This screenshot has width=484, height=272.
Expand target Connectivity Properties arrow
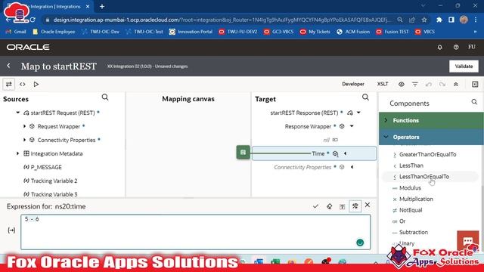(x=352, y=167)
